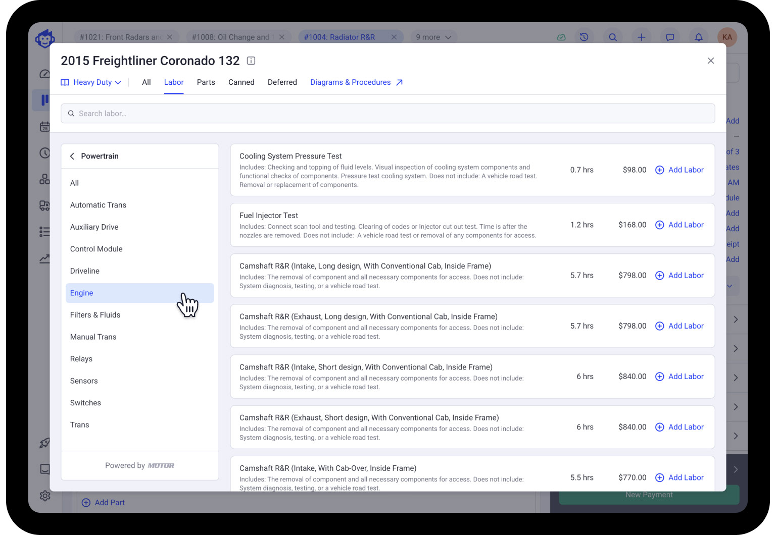This screenshot has height=535, width=776.
Task: Open the calendar icon in sidebar
Action: pos(45,127)
